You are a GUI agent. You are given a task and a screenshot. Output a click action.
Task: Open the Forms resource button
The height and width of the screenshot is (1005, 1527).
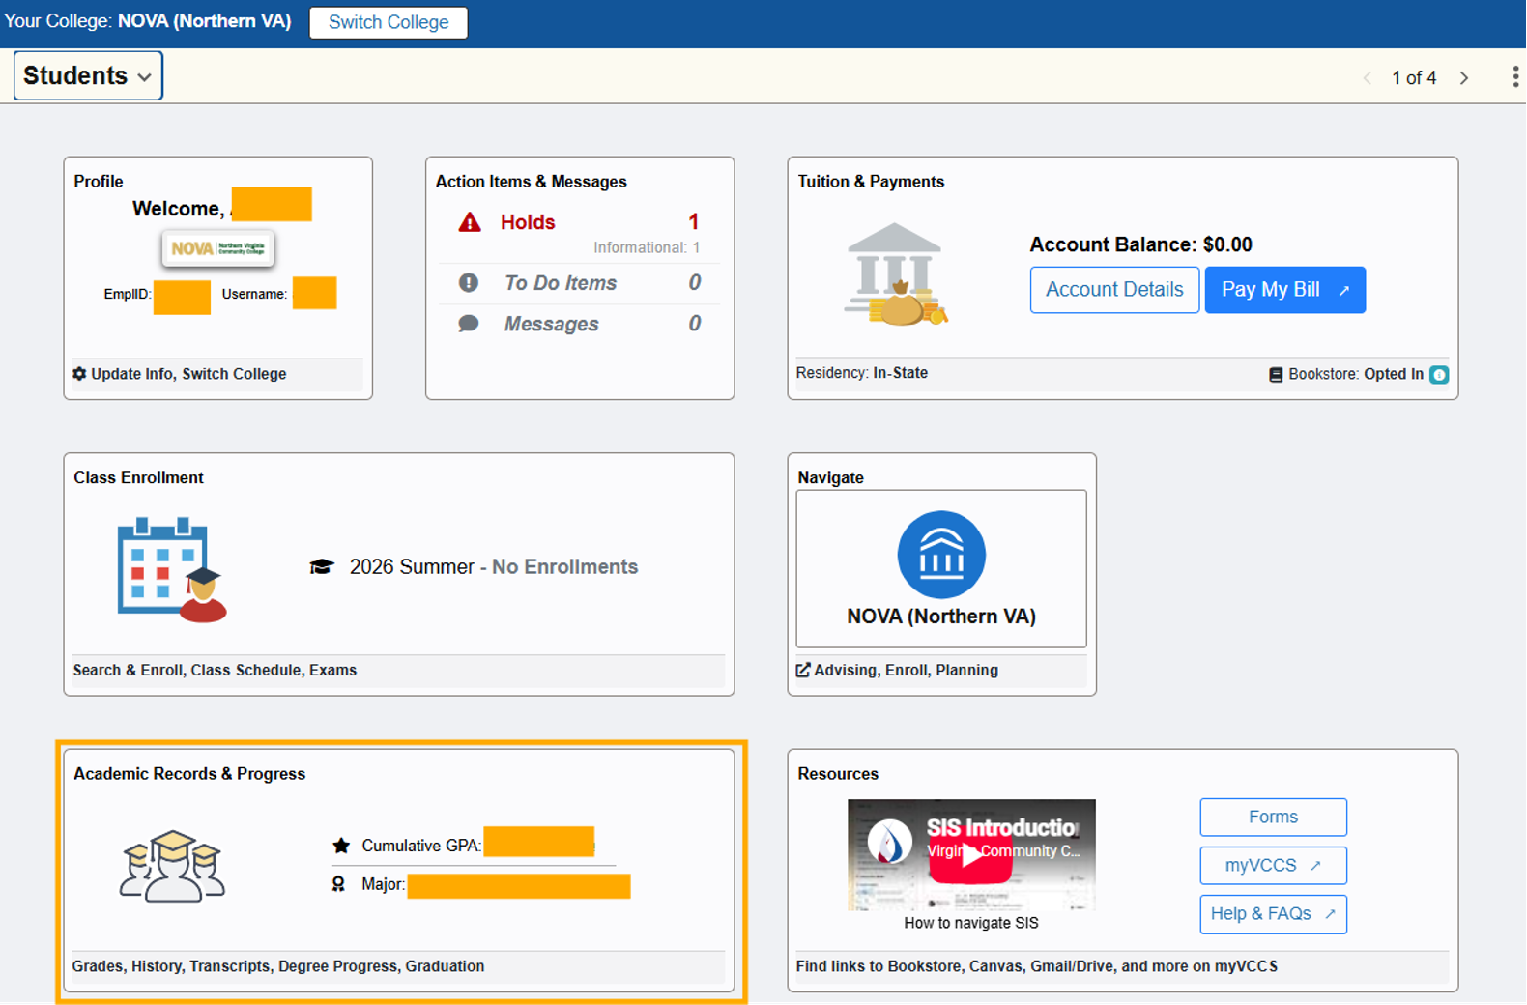[x=1273, y=818]
